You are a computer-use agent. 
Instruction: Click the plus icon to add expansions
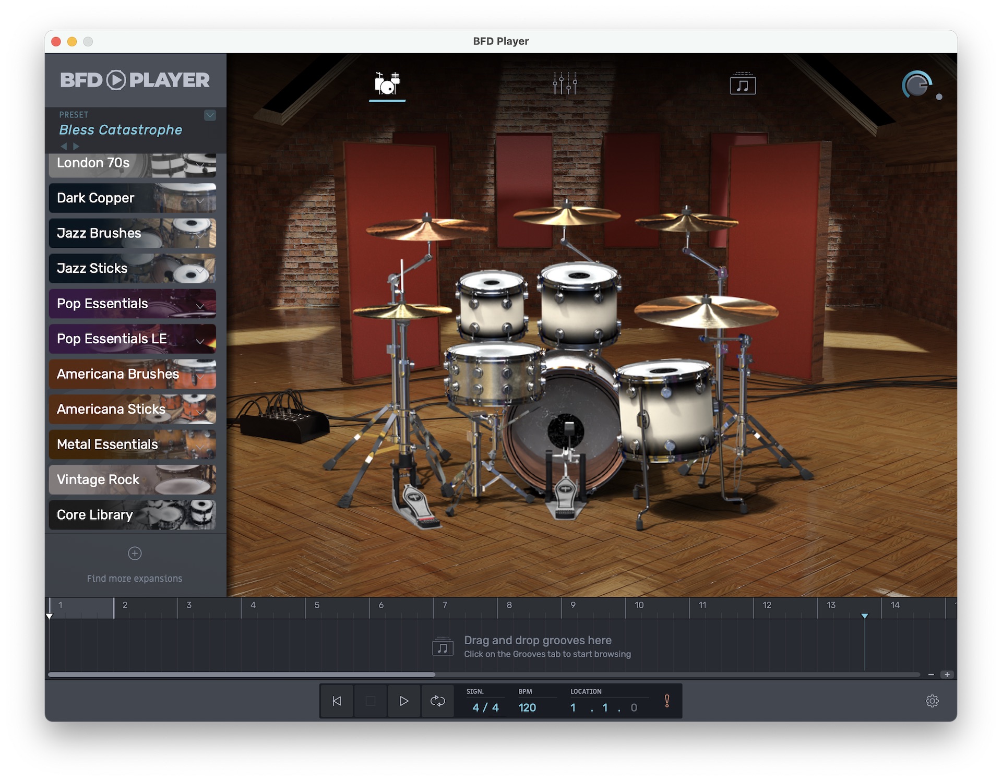tap(135, 553)
